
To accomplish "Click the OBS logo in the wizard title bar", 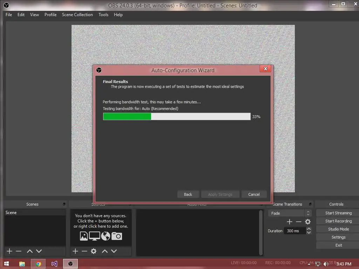I will 99,70.
